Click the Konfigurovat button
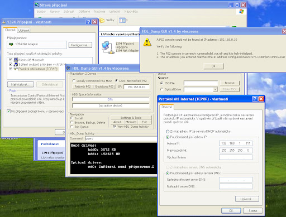Viewport: 286px width, 217px height. click(80, 45)
